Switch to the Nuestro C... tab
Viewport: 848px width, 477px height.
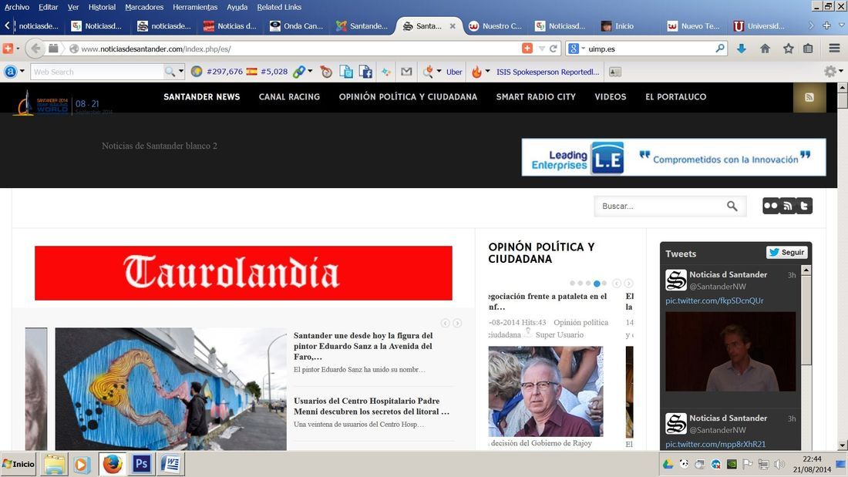(x=496, y=25)
